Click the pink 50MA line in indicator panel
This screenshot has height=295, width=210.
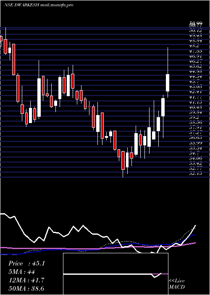click(97, 248)
